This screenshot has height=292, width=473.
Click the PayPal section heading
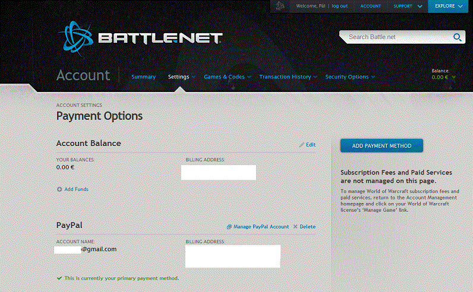(70, 226)
